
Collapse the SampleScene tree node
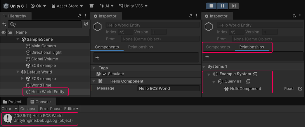[x=18, y=40]
